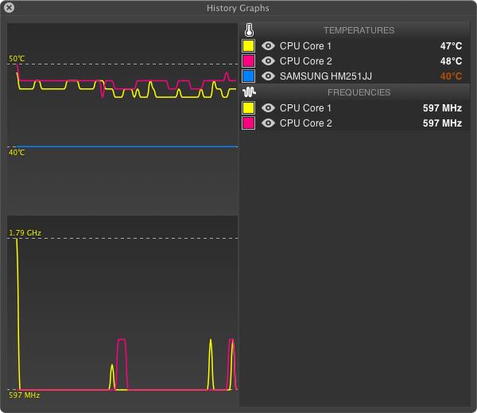Click pink swatch for CPU Core 2 frequency

248,123
